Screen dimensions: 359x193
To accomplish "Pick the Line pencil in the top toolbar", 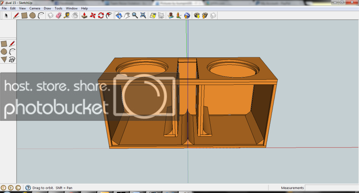I will tap(16, 15).
